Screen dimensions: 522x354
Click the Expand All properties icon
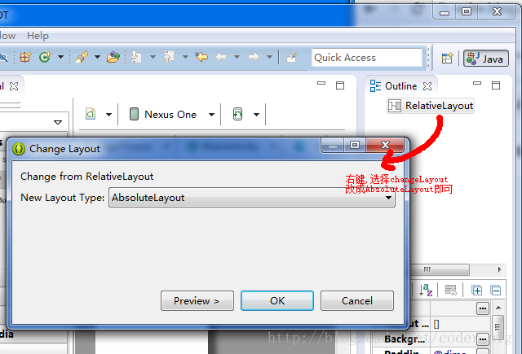click(x=476, y=291)
